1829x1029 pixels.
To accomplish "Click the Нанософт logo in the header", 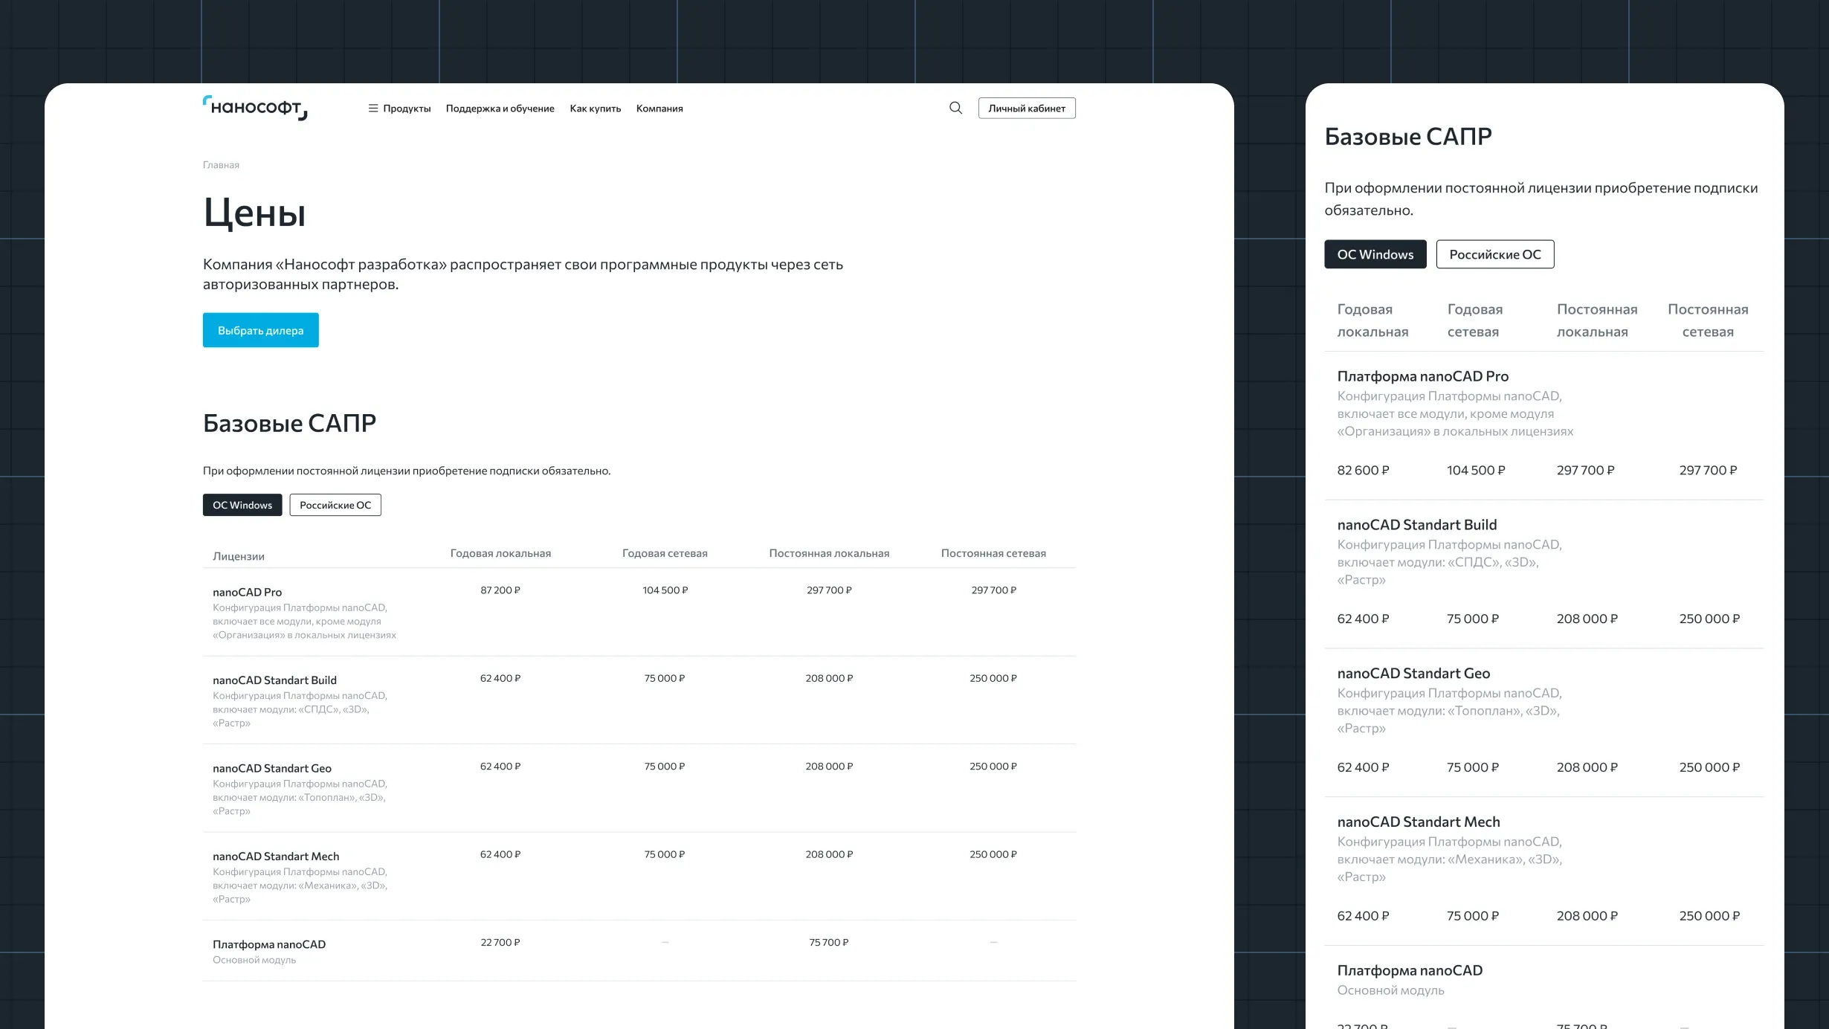I will point(255,108).
